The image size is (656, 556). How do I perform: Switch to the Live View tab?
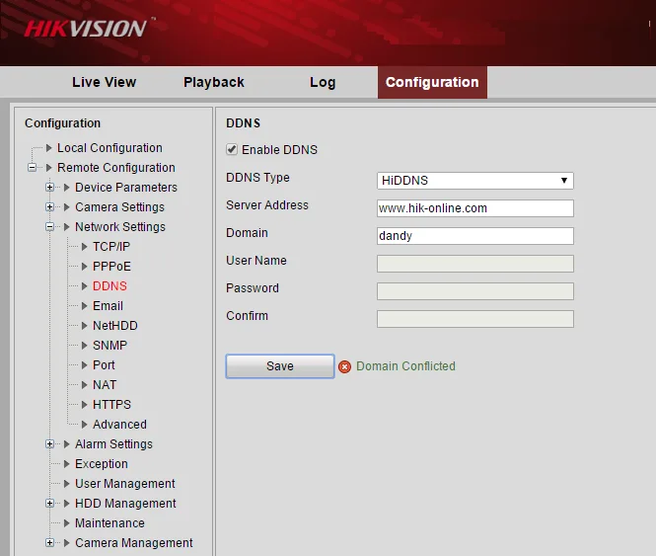coord(105,82)
